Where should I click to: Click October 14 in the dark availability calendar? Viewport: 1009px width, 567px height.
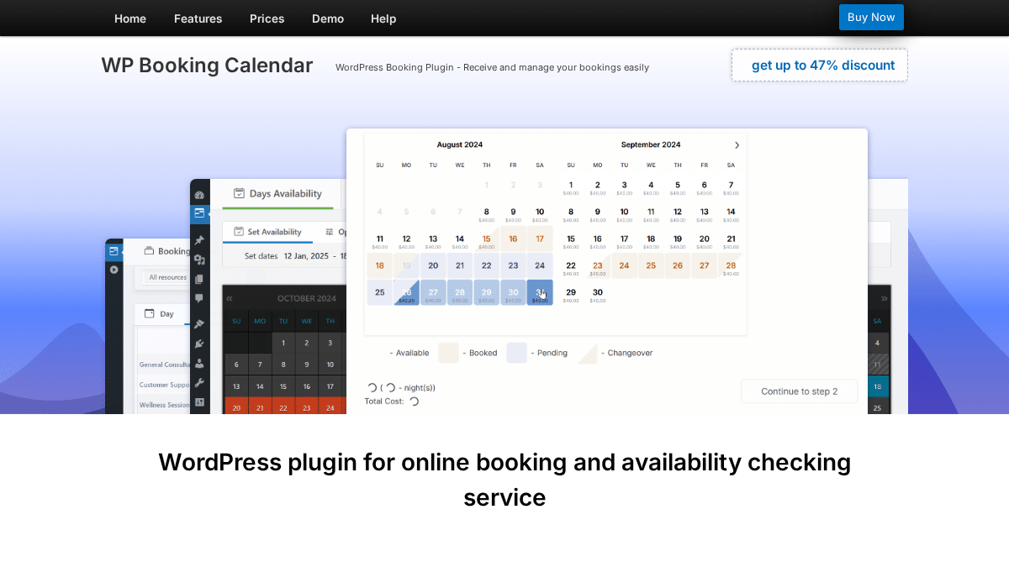pos(261,386)
